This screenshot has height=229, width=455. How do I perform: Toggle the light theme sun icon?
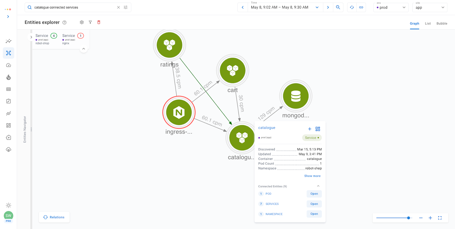pos(9,205)
